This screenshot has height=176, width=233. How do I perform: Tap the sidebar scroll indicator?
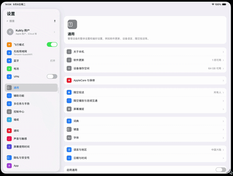click(x=58, y=90)
